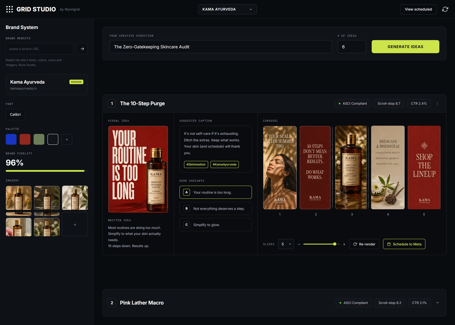Screen dimensions: 455x325
Task: Open the three-dot menu for The 10-Step Purge
Action: [437, 103]
